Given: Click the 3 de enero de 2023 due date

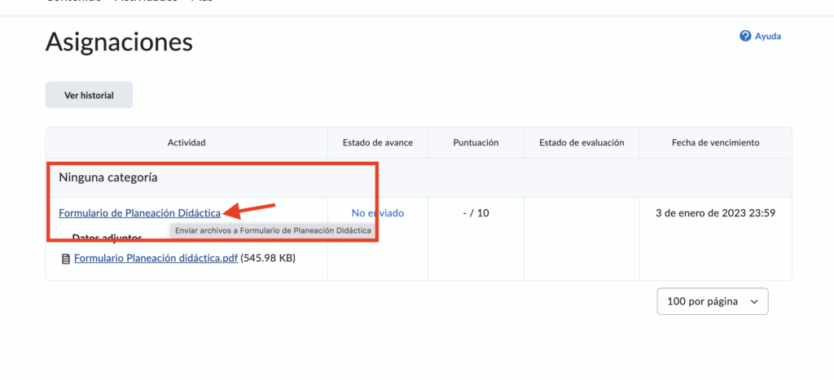Looking at the screenshot, I should pos(715,213).
